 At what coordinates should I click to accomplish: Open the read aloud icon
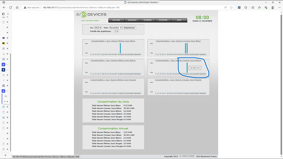click(226, 7)
